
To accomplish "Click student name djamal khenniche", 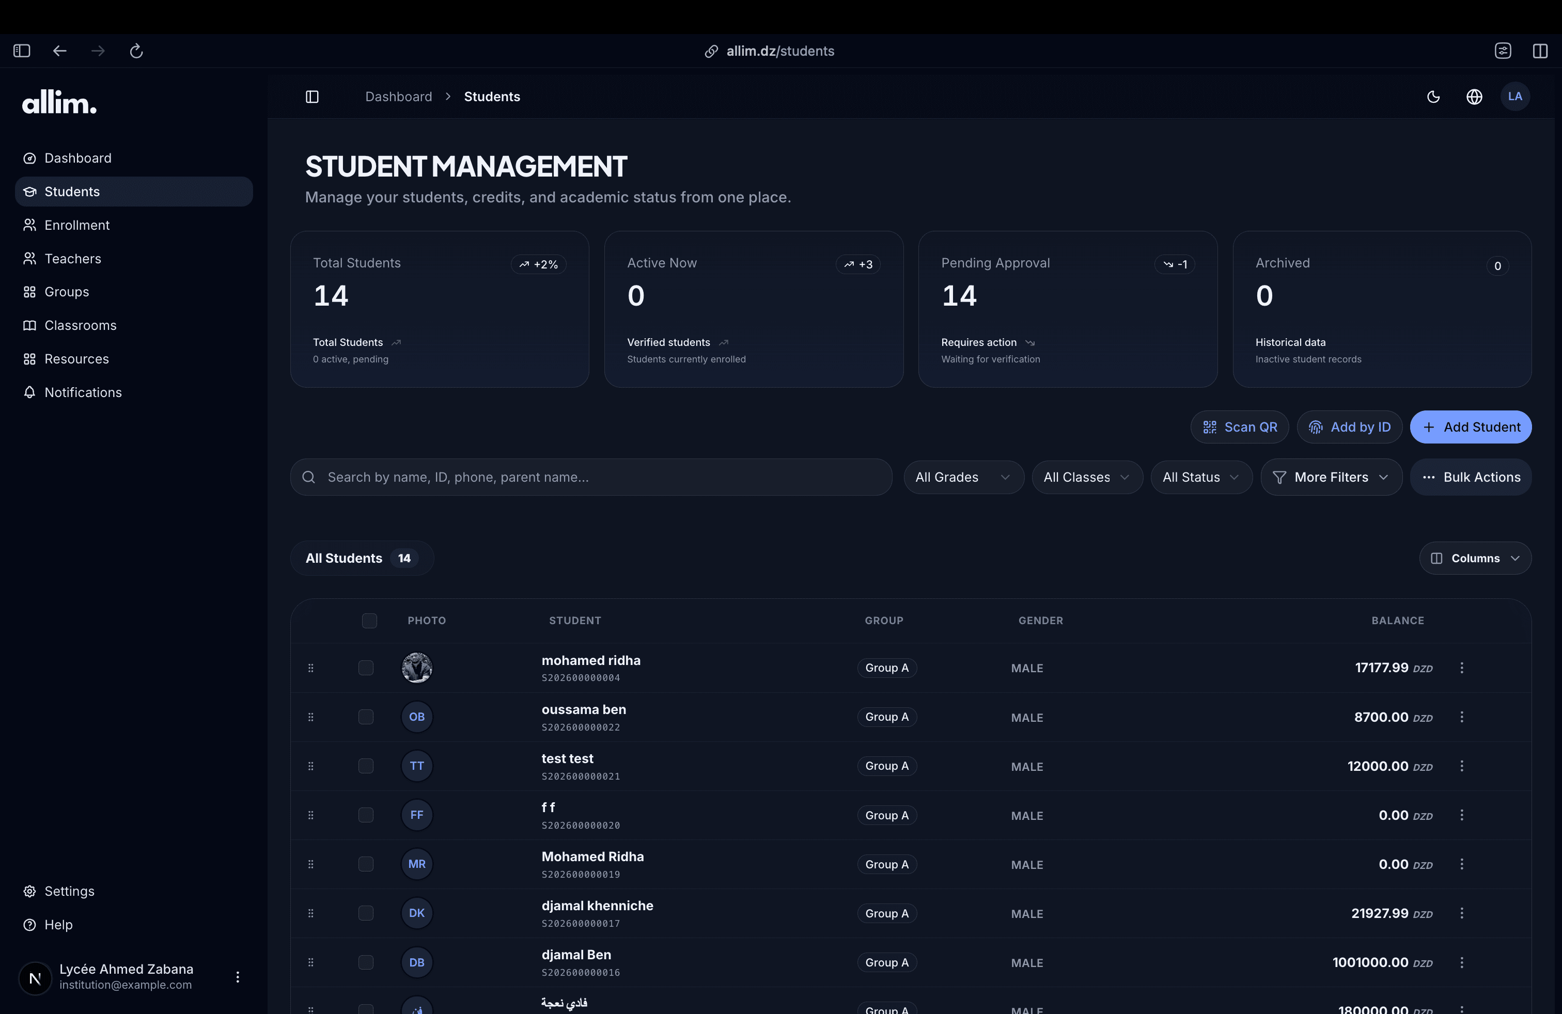I will pos(597,906).
